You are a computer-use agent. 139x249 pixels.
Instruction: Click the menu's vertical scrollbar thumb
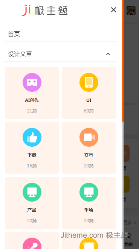click(123, 61)
